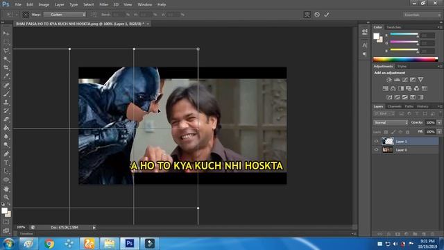Click the foreground color swatch in Color panel

[376, 36]
